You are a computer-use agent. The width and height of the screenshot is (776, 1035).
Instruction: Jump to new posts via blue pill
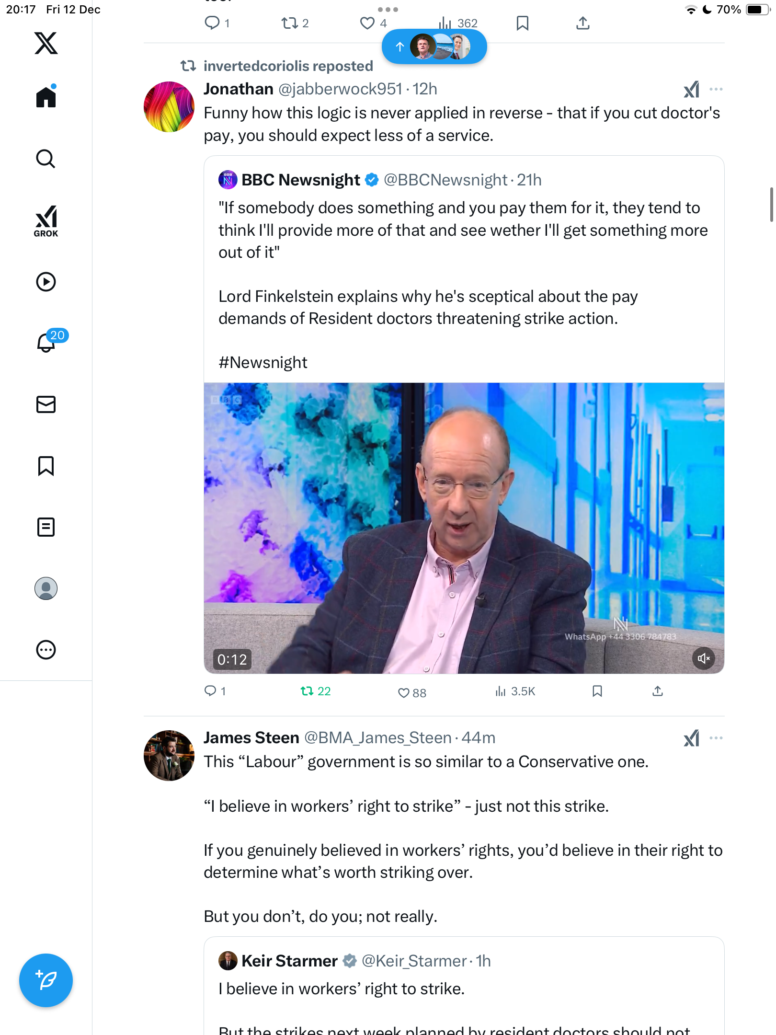tap(434, 46)
